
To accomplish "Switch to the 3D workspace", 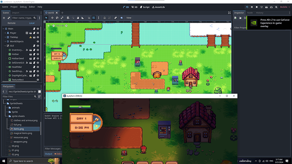I will point(135,7).
